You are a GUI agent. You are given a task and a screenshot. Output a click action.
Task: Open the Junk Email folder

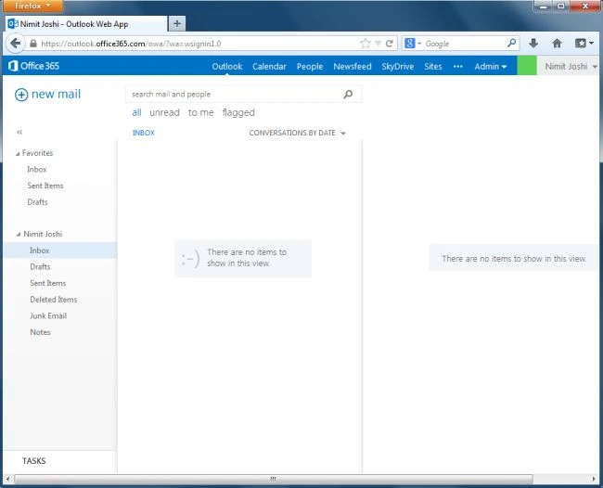(x=48, y=316)
